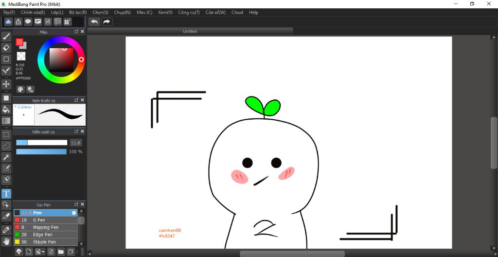The height and width of the screenshot is (257, 498).
Task: Open the Bộ lọc(R) menu
Action: pos(78,12)
